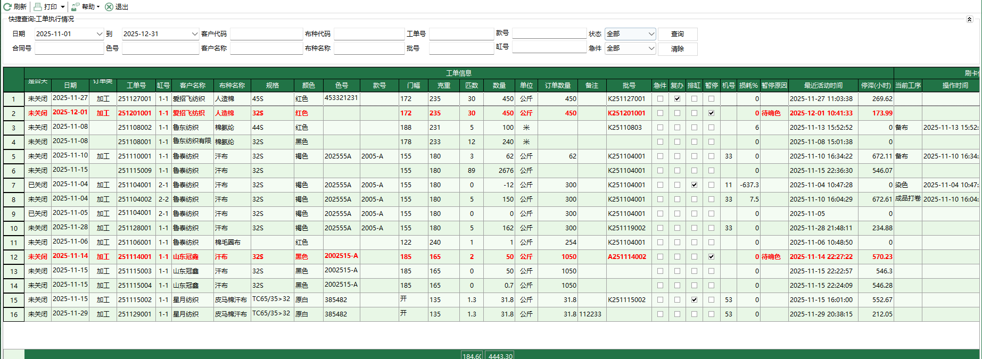
Task: Open the arrow next to 打印
Action: tap(63, 7)
